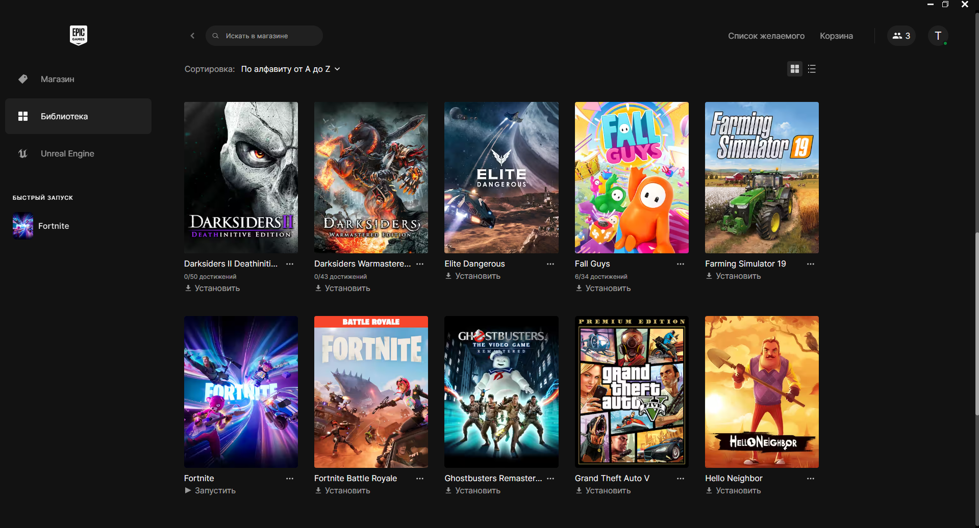Click the vertical scrollbar thumb
The width and height of the screenshot is (979, 528).
click(976, 324)
